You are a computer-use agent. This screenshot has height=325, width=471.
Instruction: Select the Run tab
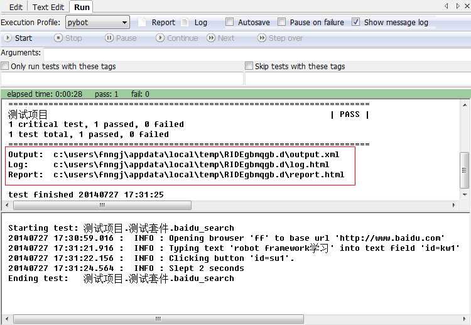[x=82, y=7]
